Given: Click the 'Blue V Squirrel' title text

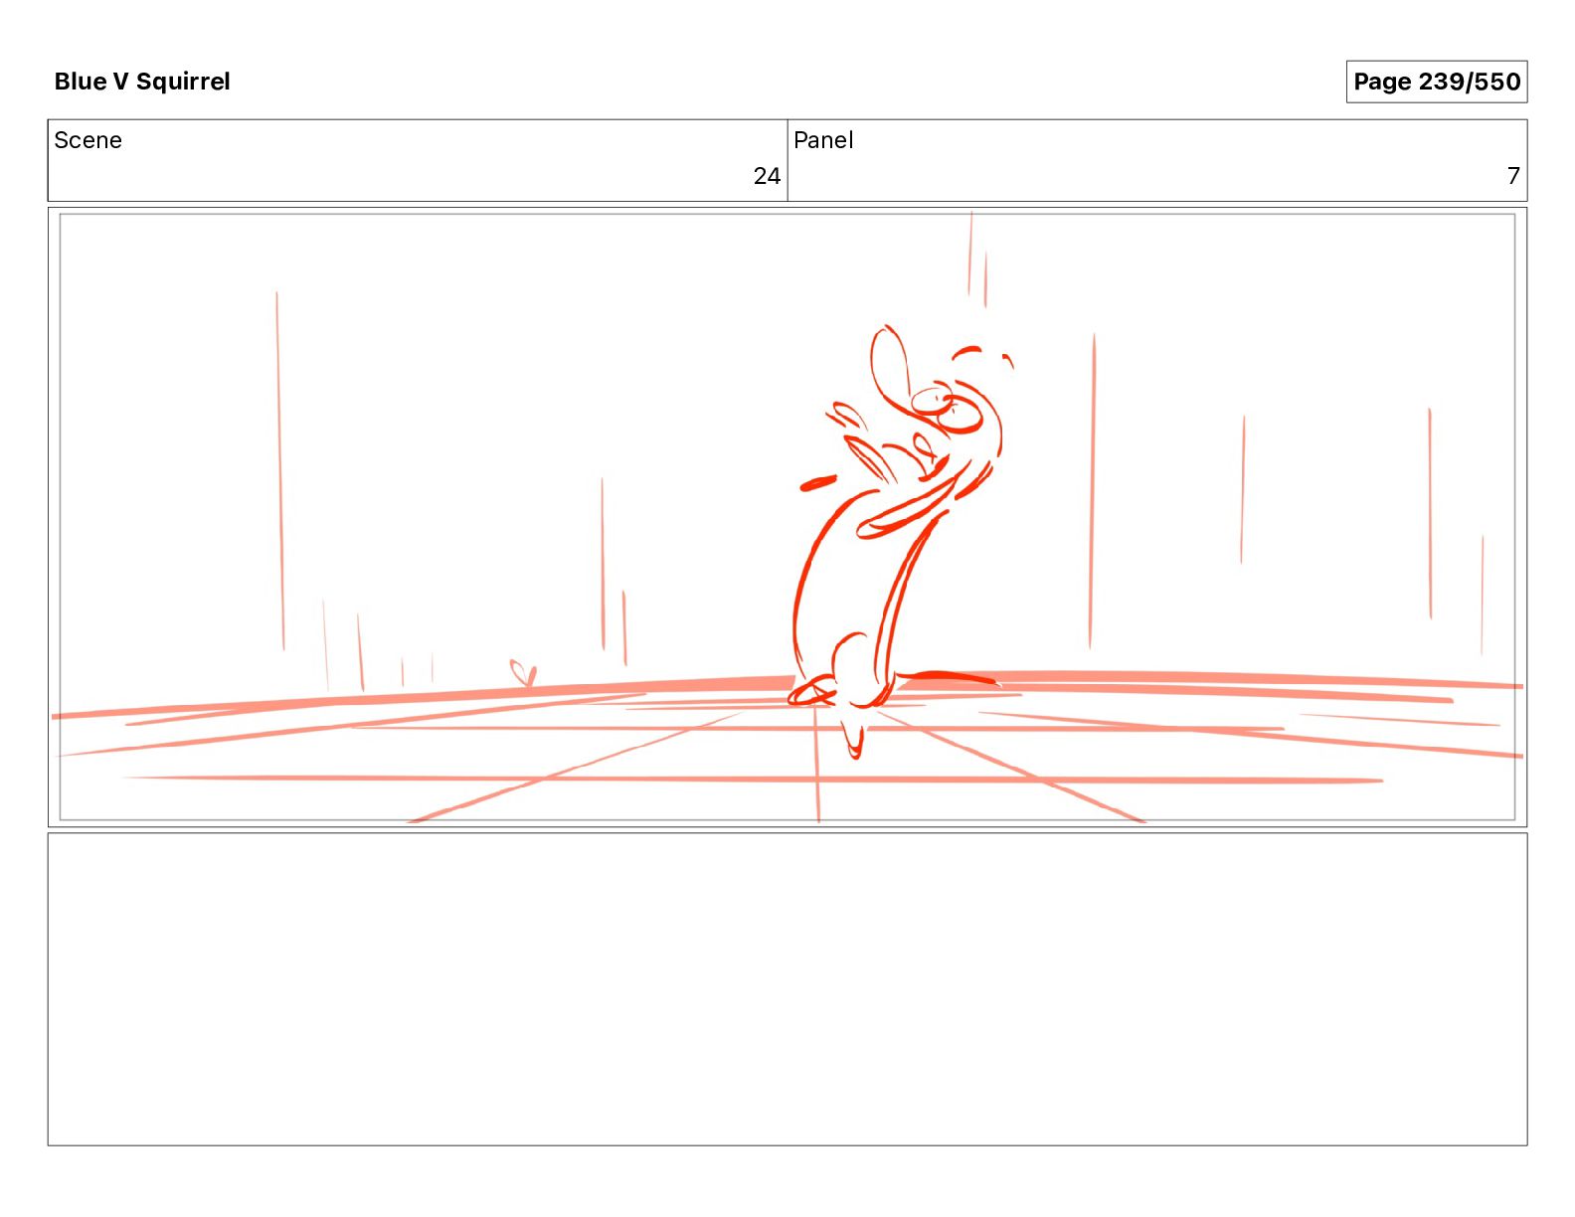Looking at the screenshot, I should click(142, 82).
